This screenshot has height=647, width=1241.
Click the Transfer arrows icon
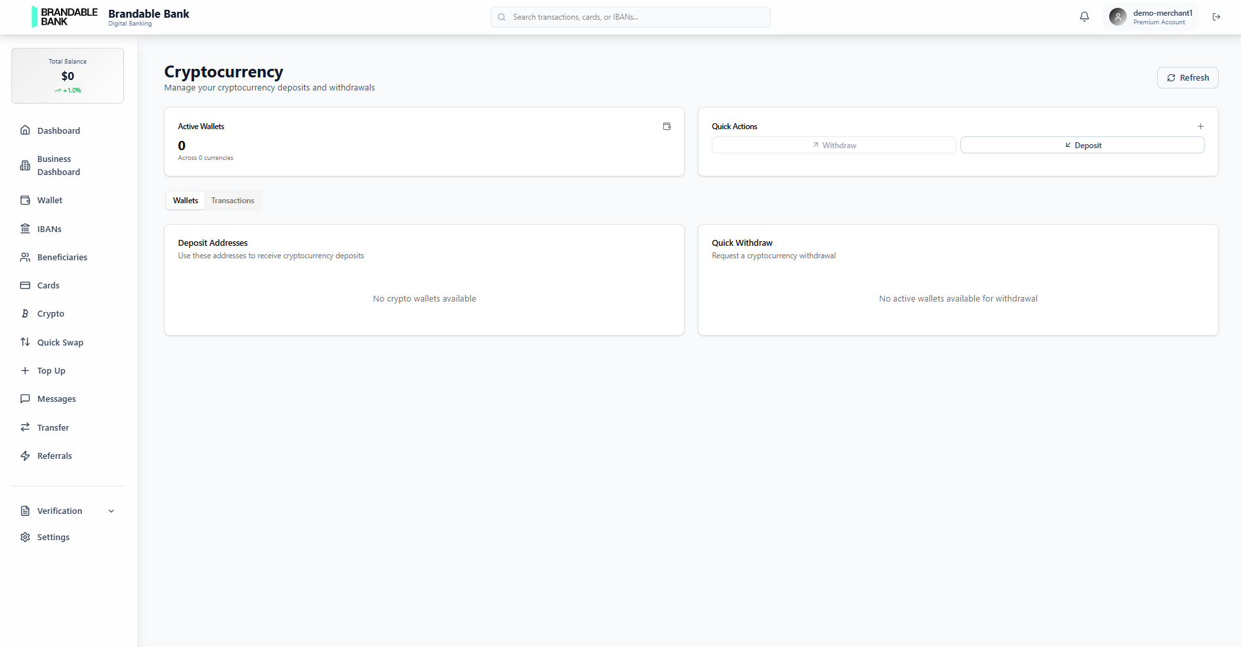(x=25, y=427)
